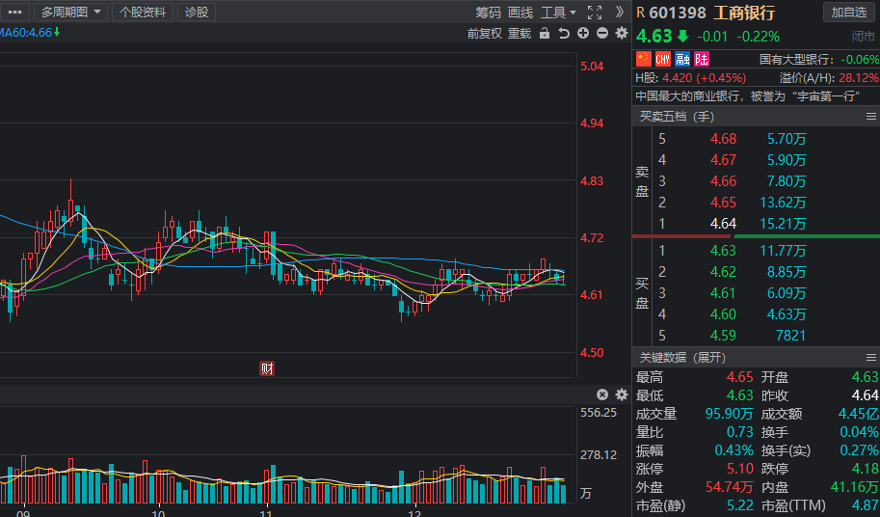Open chart settings gear beside zoom icons
The width and height of the screenshot is (880, 517).
622,33
